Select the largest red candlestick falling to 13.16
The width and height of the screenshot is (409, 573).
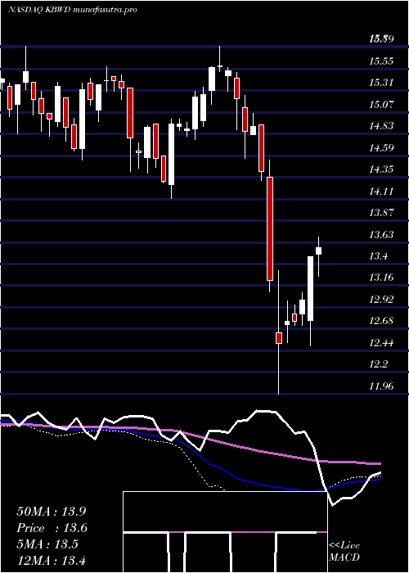click(x=270, y=228)
